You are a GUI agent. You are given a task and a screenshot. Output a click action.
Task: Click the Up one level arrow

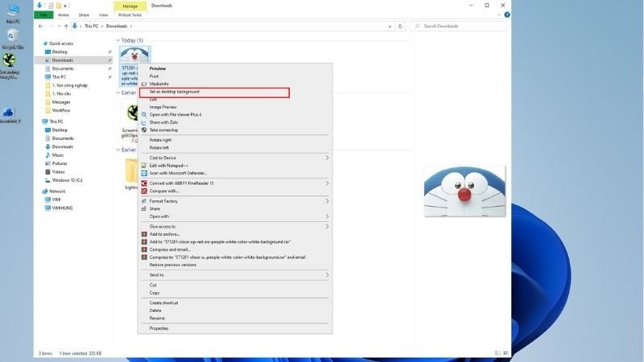pos(66,26)
